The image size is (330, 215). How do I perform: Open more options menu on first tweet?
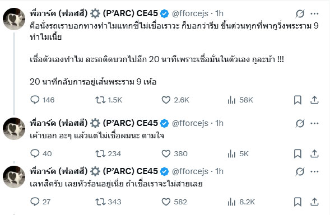tap(314, 14)
